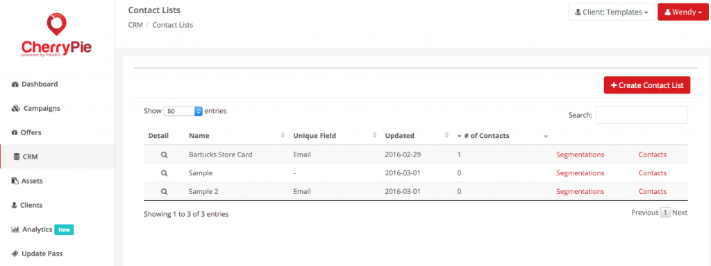Open Contacts link for Sample 2
This screenshot has width=711, height=266.
point(653,192)
